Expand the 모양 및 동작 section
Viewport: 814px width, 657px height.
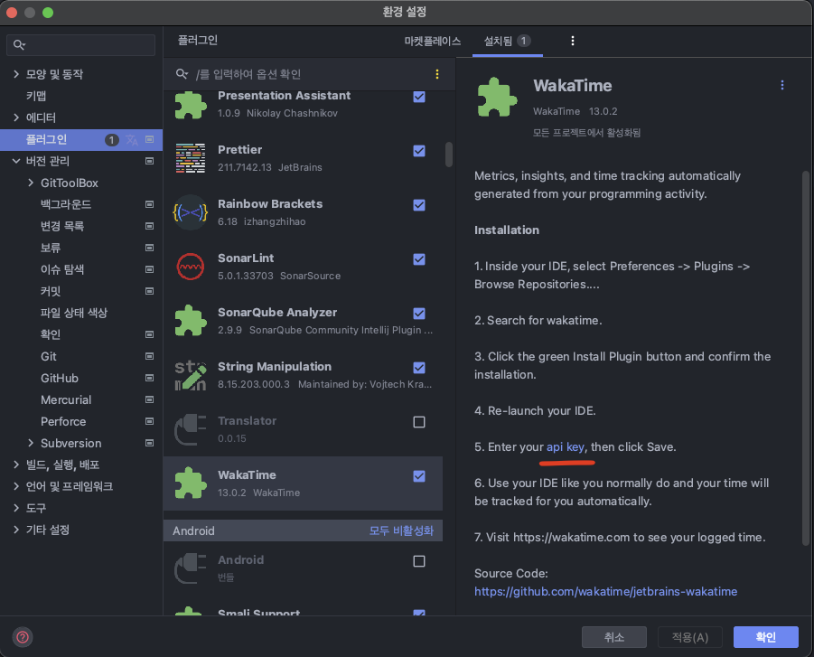(16, 74)
